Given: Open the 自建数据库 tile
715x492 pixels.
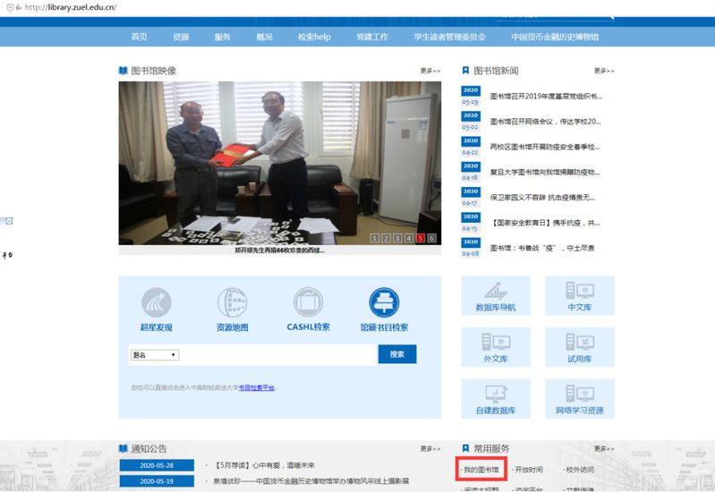Looking at the screenshot, I should click(x=496, y=399).
